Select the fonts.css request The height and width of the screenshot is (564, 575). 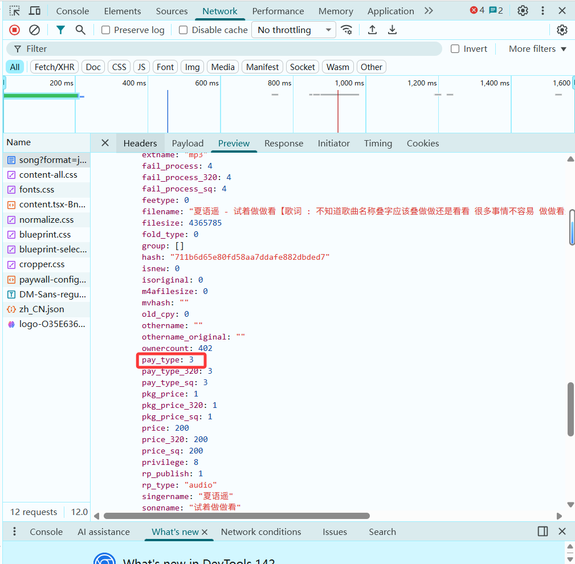point(47,190)
